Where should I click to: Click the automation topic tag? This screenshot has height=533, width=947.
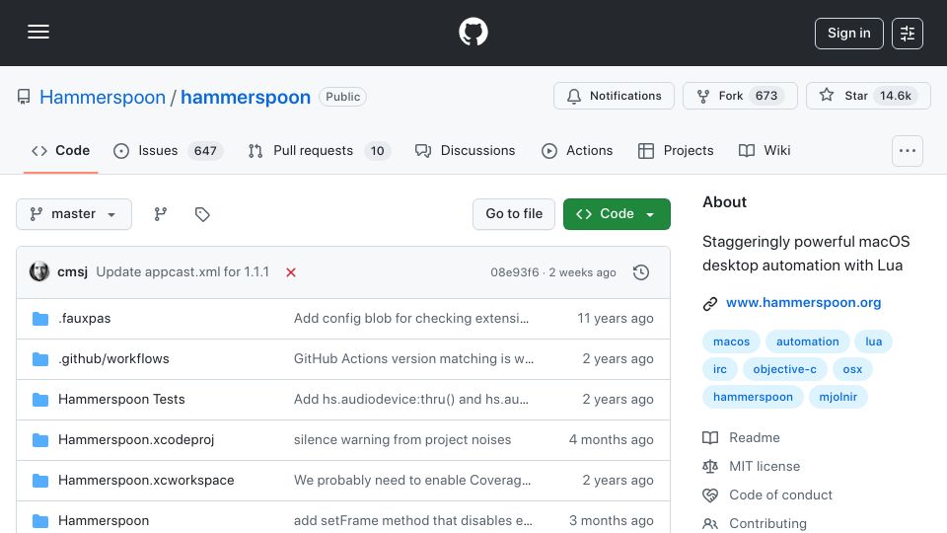(808, 342)
